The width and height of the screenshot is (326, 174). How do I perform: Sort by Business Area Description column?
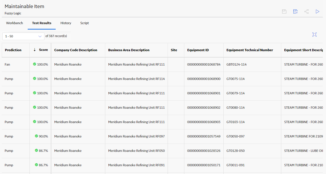tap(129, 50)
